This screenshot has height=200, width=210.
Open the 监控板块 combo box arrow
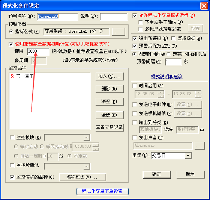pyautogui.click(x=87, y=138)
